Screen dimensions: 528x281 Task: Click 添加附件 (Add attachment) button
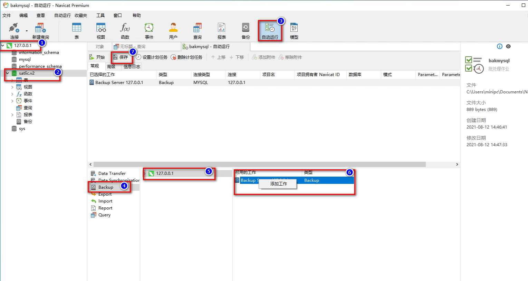tap(263, 57)
